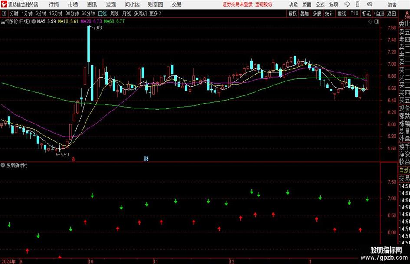
Task: Click the 多股 multi-stock button
Action: (317, 13)
